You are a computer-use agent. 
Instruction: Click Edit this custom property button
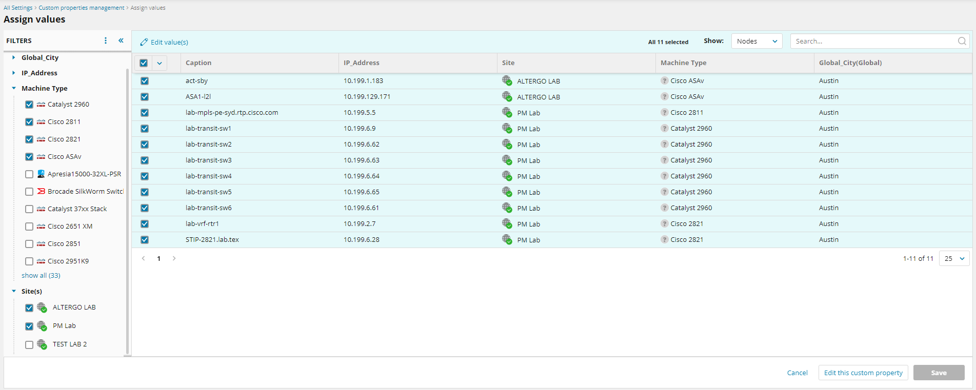pos(863,373)
